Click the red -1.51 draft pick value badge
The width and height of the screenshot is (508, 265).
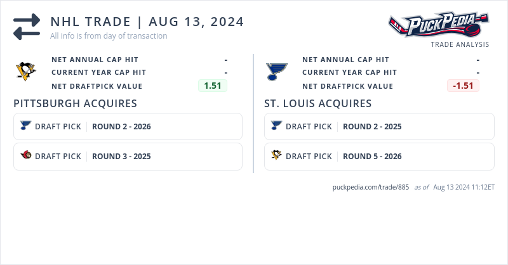click(463, 86)
